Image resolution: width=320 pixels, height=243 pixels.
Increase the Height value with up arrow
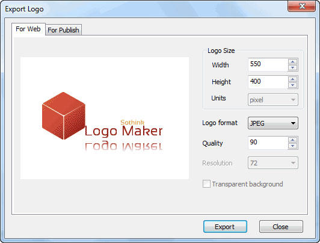[293, 79]
